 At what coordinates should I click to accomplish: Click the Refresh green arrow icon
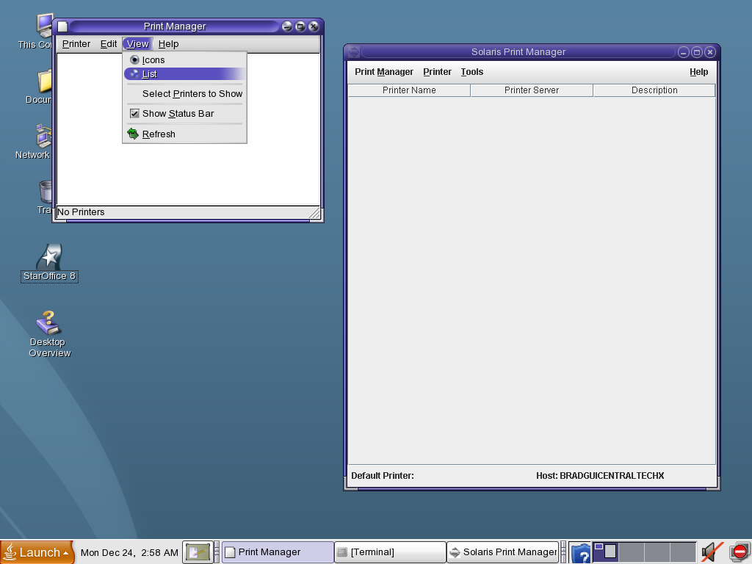pos(133,134)
